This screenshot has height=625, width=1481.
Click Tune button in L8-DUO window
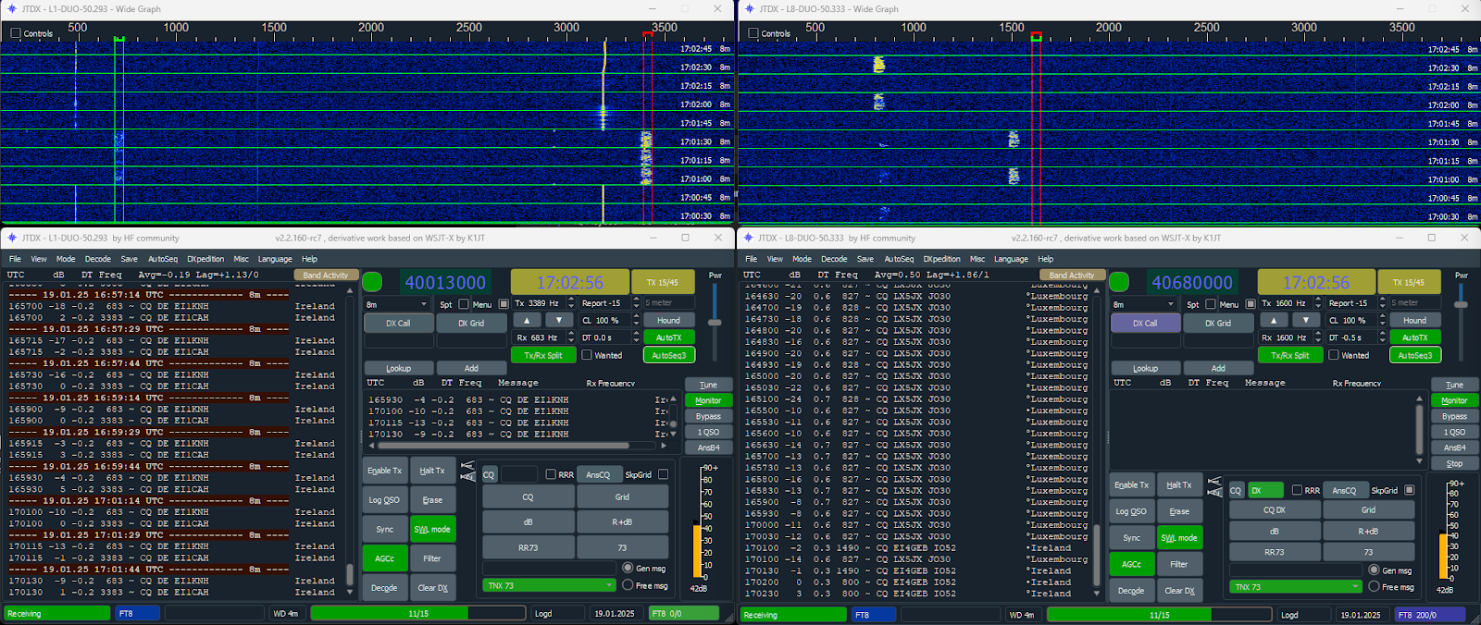[1454, 385]
